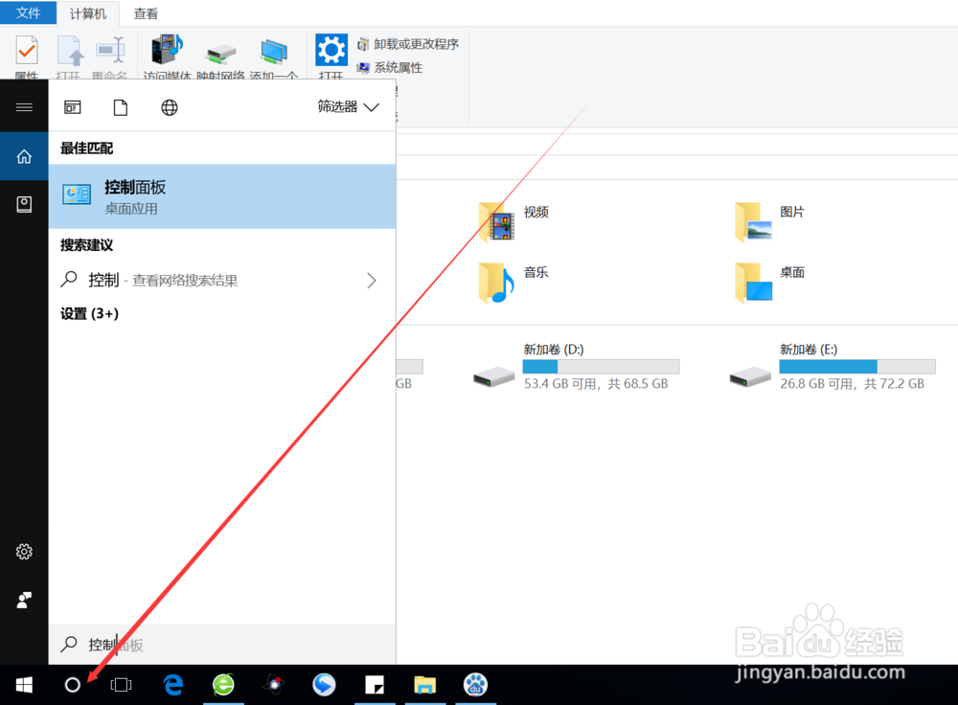This screenshot has height=705, width=958.
Task: Expand the 设置 (3+) settings section
Action: click(89, 313)
